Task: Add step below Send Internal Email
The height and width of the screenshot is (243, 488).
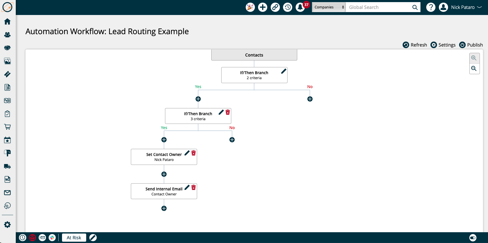Action: [164, 208]
